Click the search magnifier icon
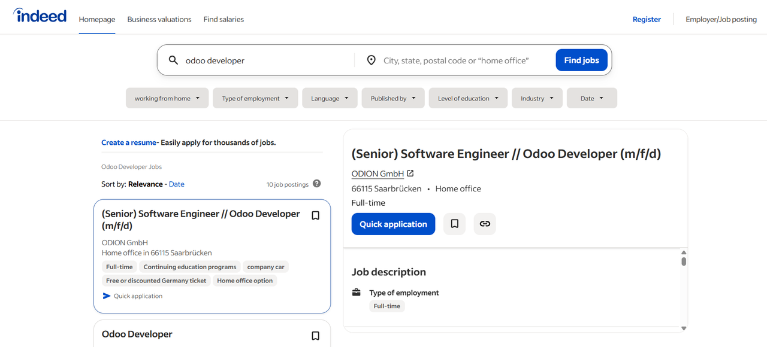The height and width of the screenshot is (347, 767). [x=173, y=60]
